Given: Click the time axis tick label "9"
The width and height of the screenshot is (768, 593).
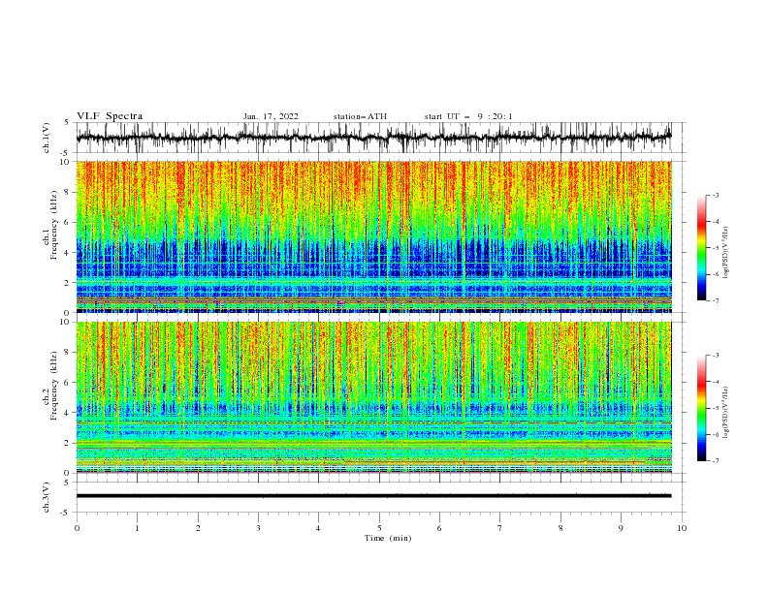Looking at the screenshot, I should pos(621,528).
